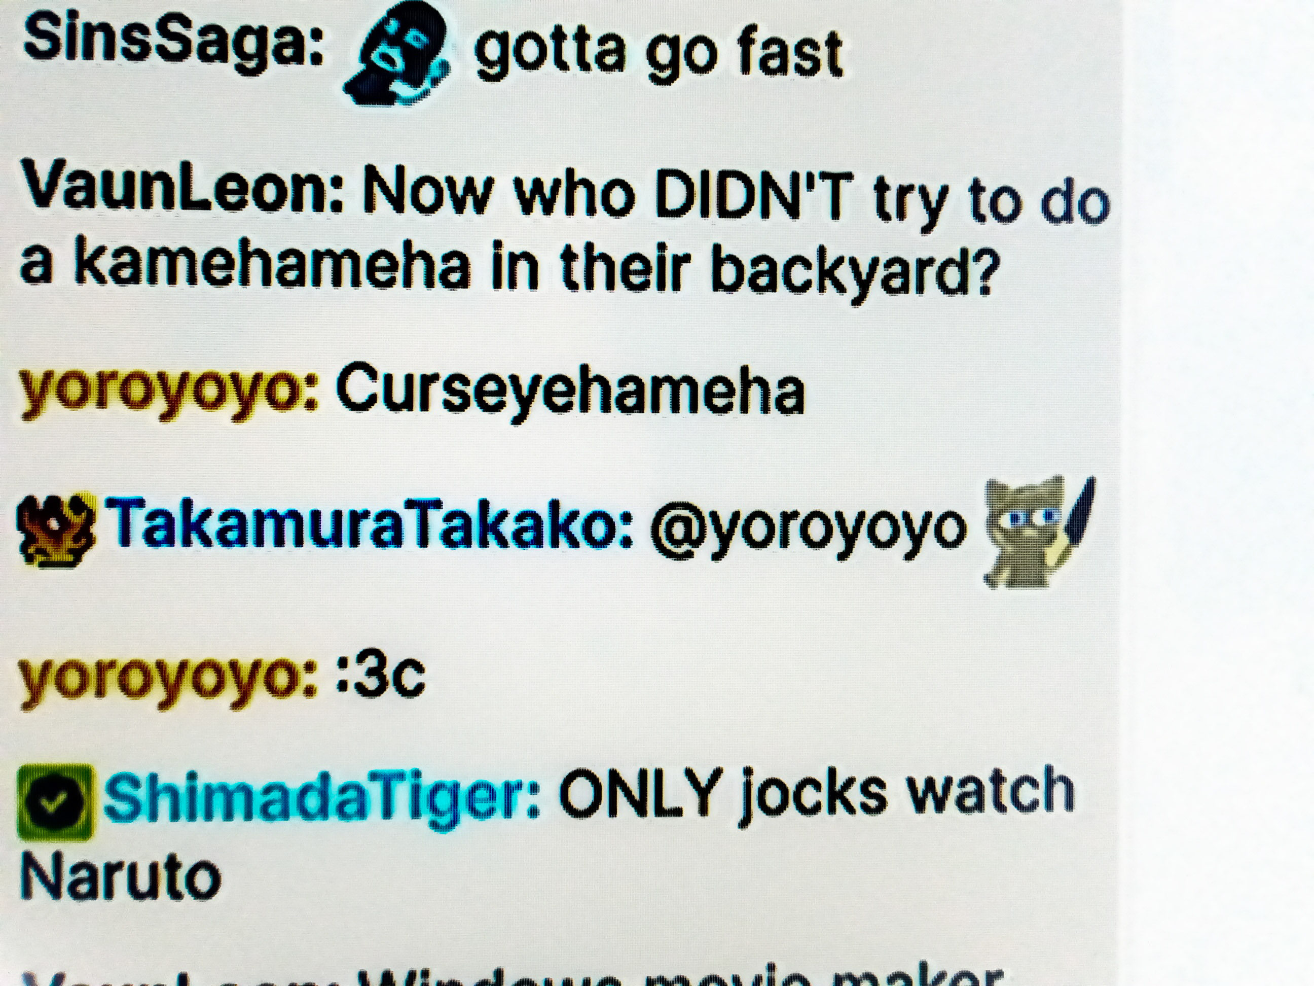Click TakamuraTakako's flame subscriber badge
This screenshot has height=986, width=1314.
tap(56, 529)
